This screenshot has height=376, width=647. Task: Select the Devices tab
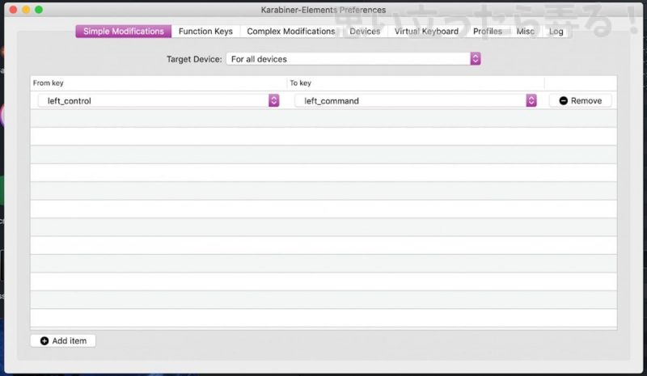pyautogui.click(x=365, y=32)
